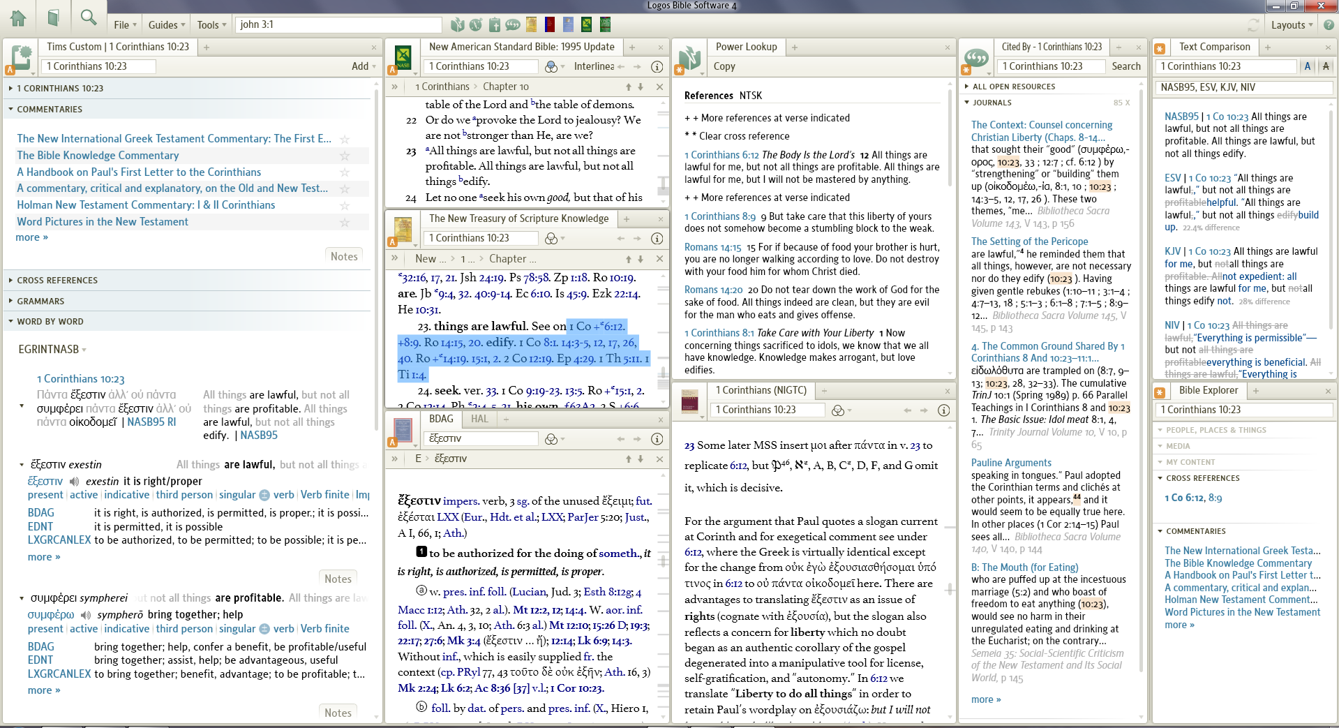The width and height of the screenshot is (1339, 728).
Task: Go back in NASB panel history
Action: click(x=620, y=66)
